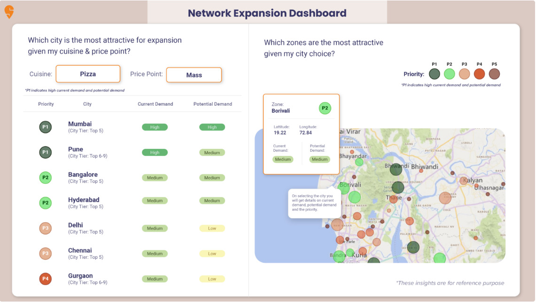
Task: Click the P1 circle in the priority legend
Action: [434, 74]
